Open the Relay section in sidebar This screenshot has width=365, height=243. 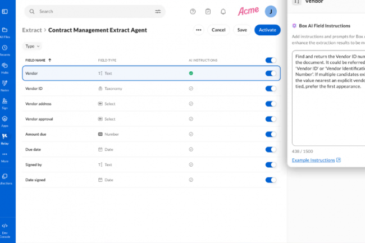coord(4,137)
